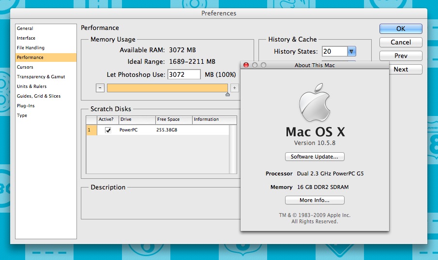The image size is (438, 260).
Task: Select the Type preferences category
Action: tap(46, 116)
